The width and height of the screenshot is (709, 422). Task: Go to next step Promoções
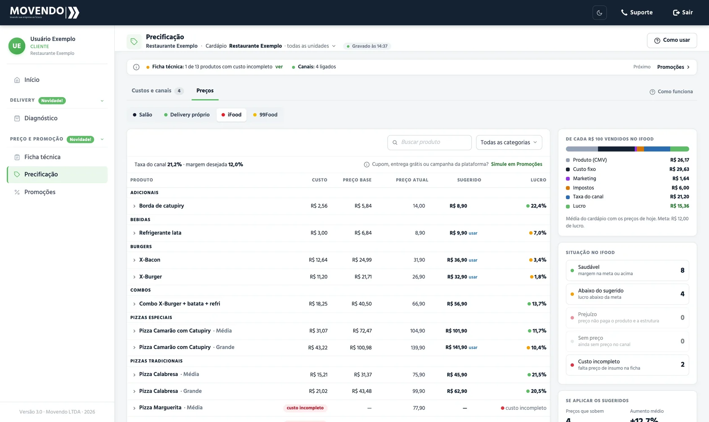click(674, 67)
